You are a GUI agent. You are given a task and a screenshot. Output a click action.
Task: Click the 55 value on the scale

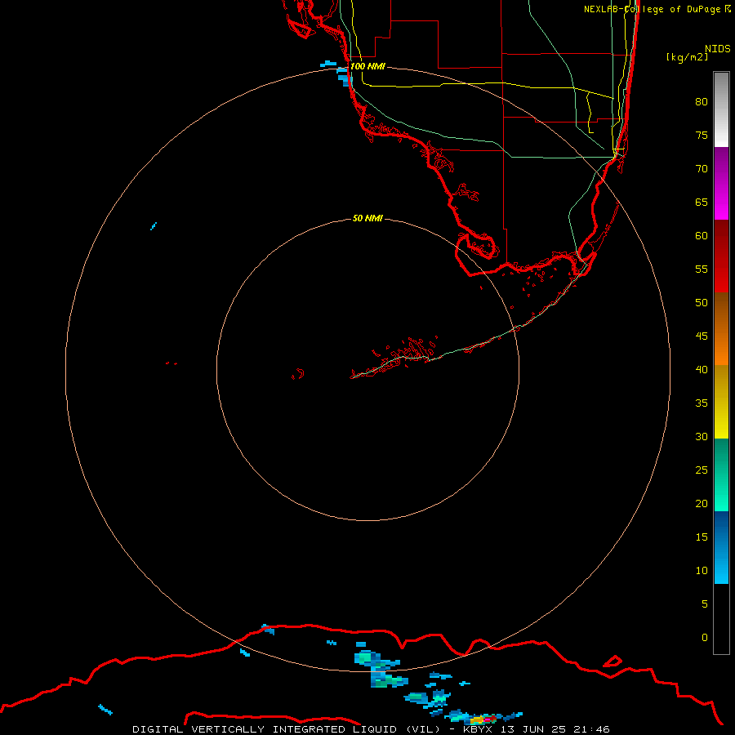pyautogui.click(x=702, y=269)
